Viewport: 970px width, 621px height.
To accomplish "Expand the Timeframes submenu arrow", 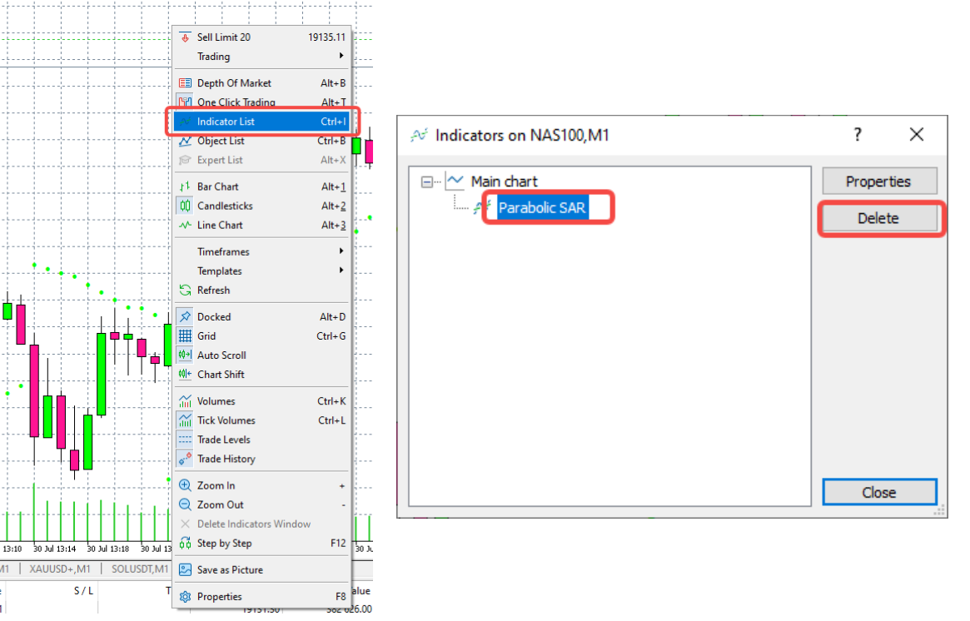I will click(x=341, y=251).
